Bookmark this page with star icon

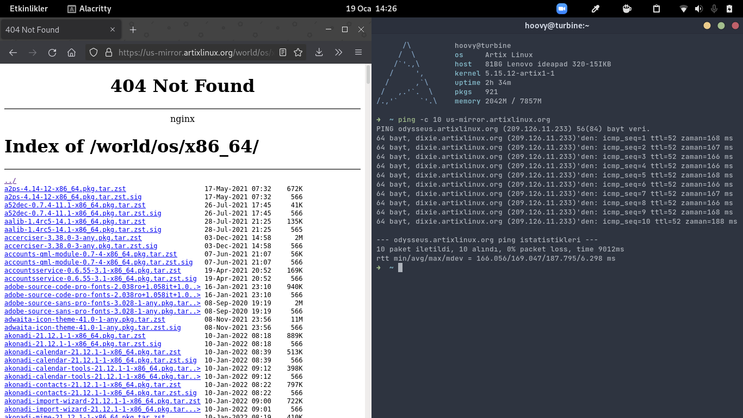pyautogui.click(x=298, y=52)
